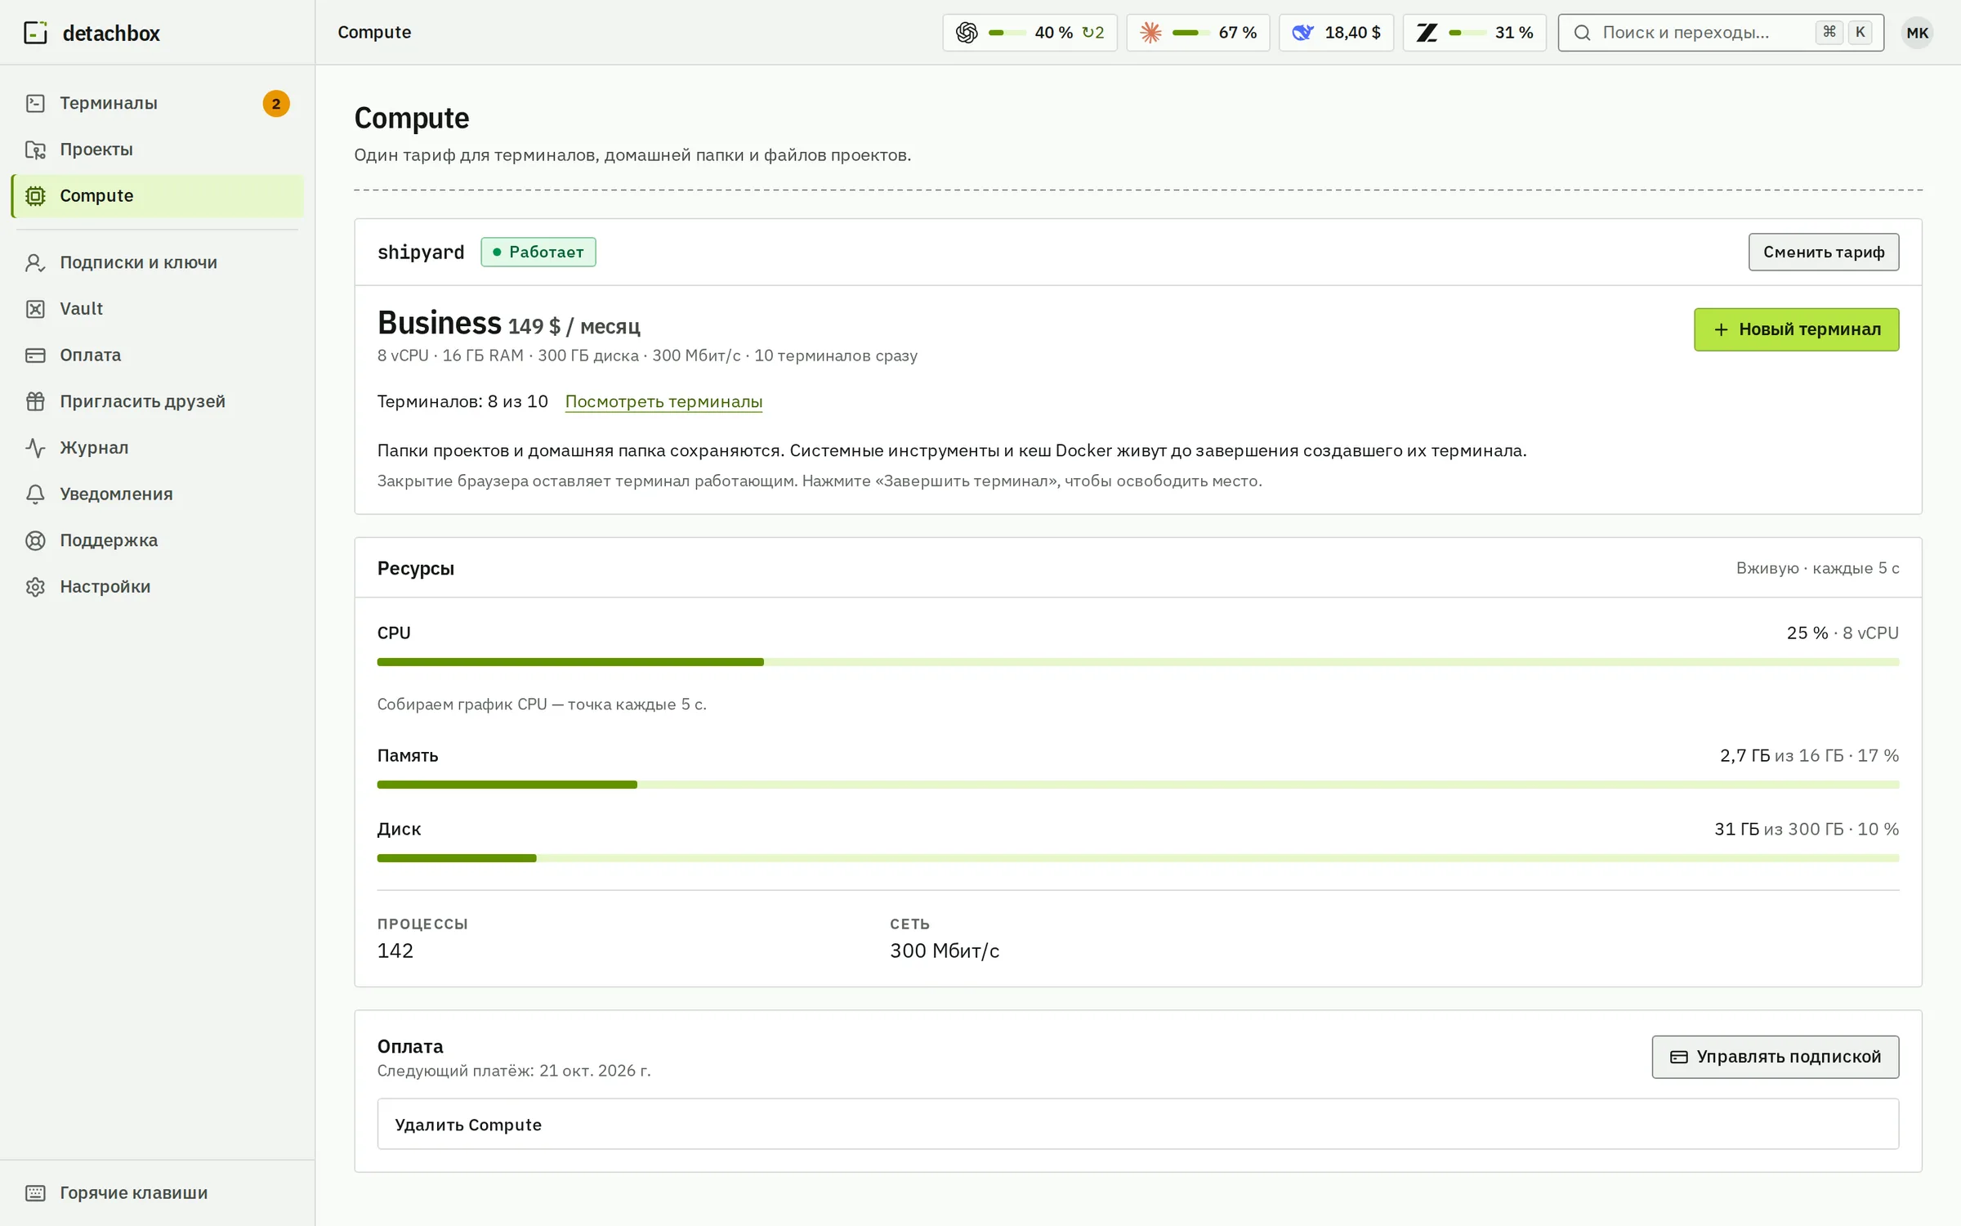Click the detachbox logo icon
Image resolution: width=1961 pixels, height=1226 pixels.
[x=35, y=33]
